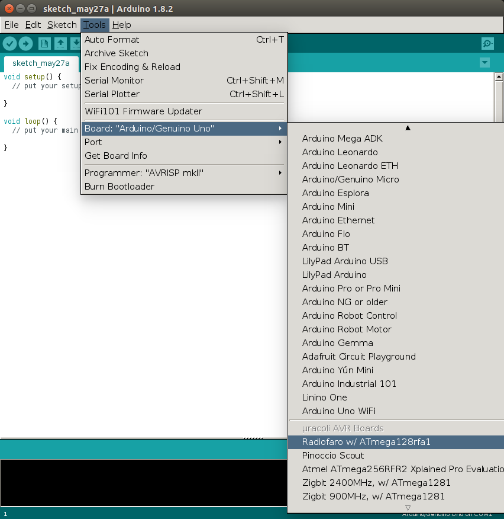Select Arduino Esplora board
Viewport: 504px width, 519px height.
(396, 193)
